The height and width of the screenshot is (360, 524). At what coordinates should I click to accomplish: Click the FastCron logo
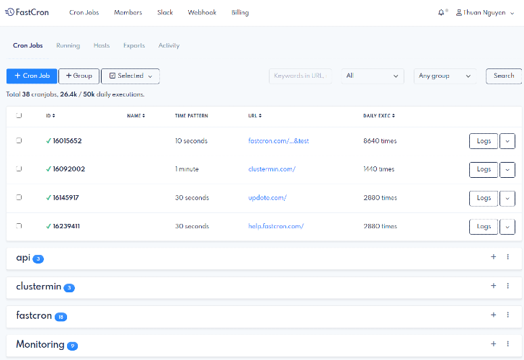pos(27,12)
